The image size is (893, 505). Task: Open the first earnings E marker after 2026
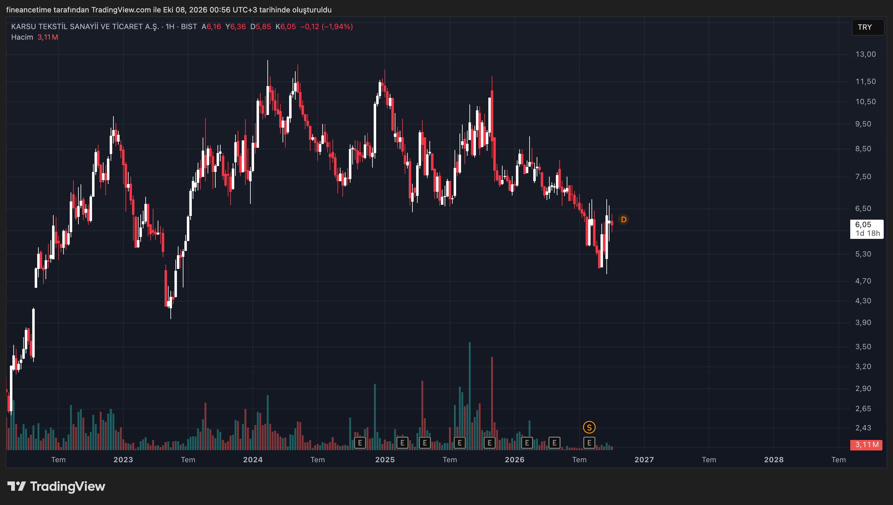click(x=527, y=443)
